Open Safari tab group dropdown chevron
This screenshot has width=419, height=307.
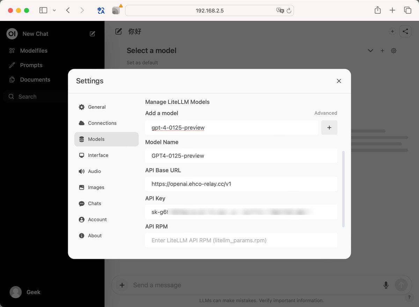click(x=54, y=10)
